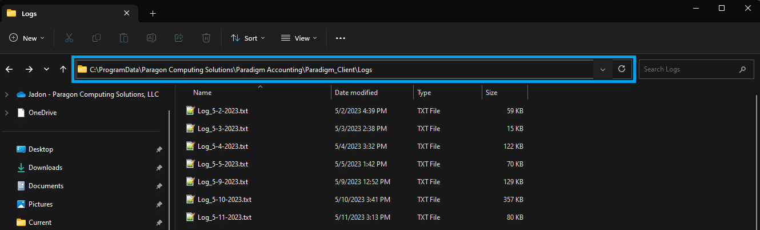This screenshot has height=230, width=760.
Task: Open the View layout dropdown
Action: (299, 38)
